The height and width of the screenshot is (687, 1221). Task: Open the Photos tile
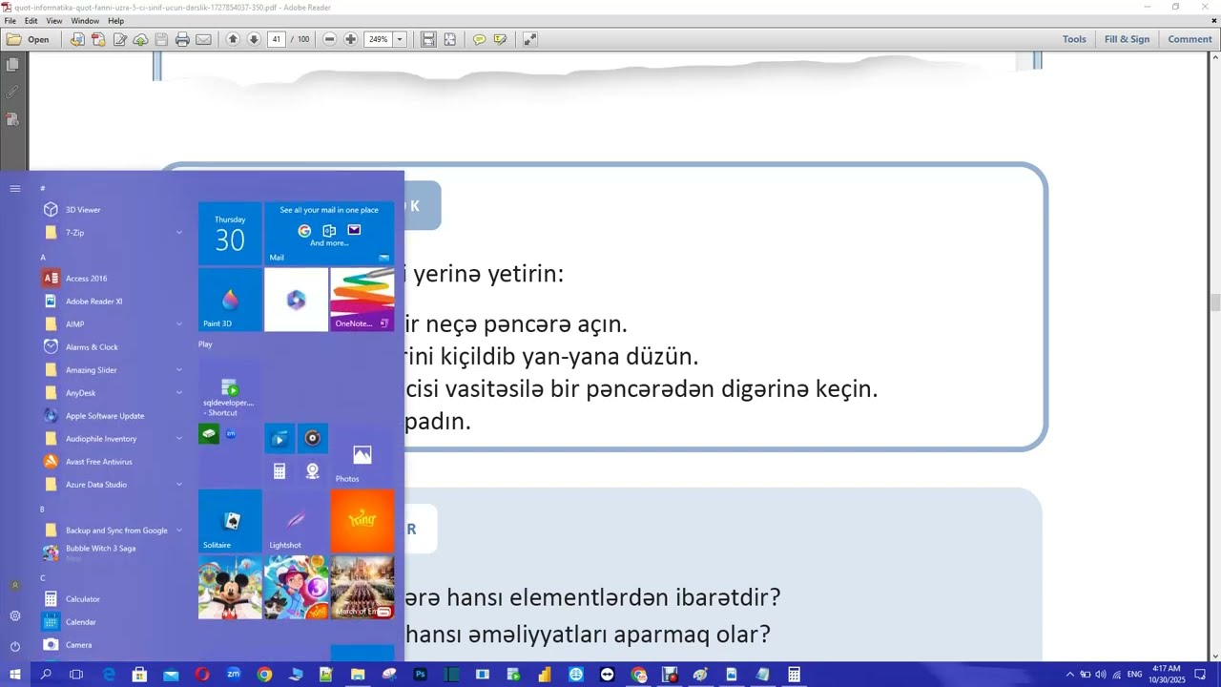tap(362, 455)
